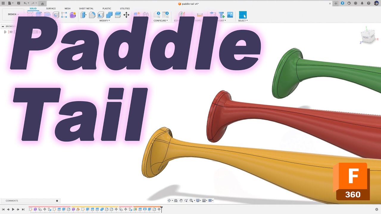Viewport: 381px width, 214px height.
Task: Select the Fillet tool
Action: pos(92,15)
